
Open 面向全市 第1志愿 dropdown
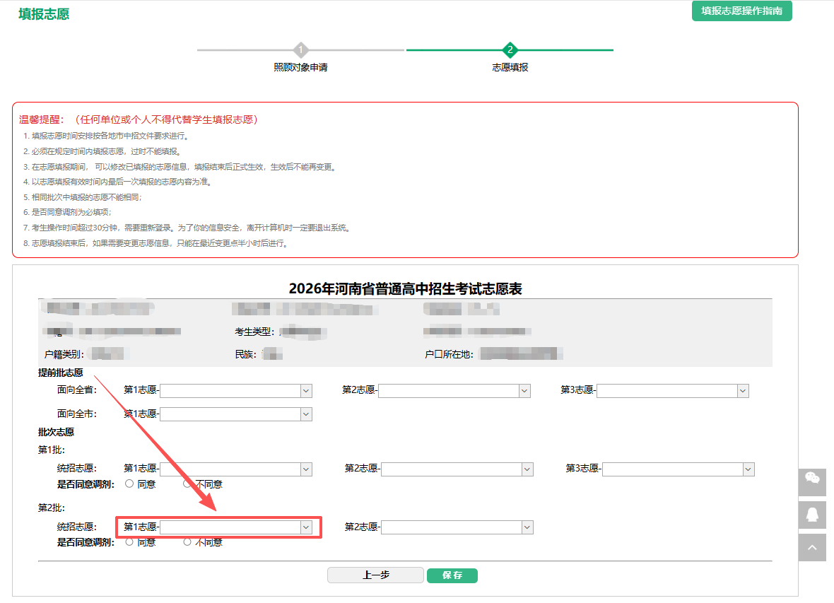[x=235, y=414]
